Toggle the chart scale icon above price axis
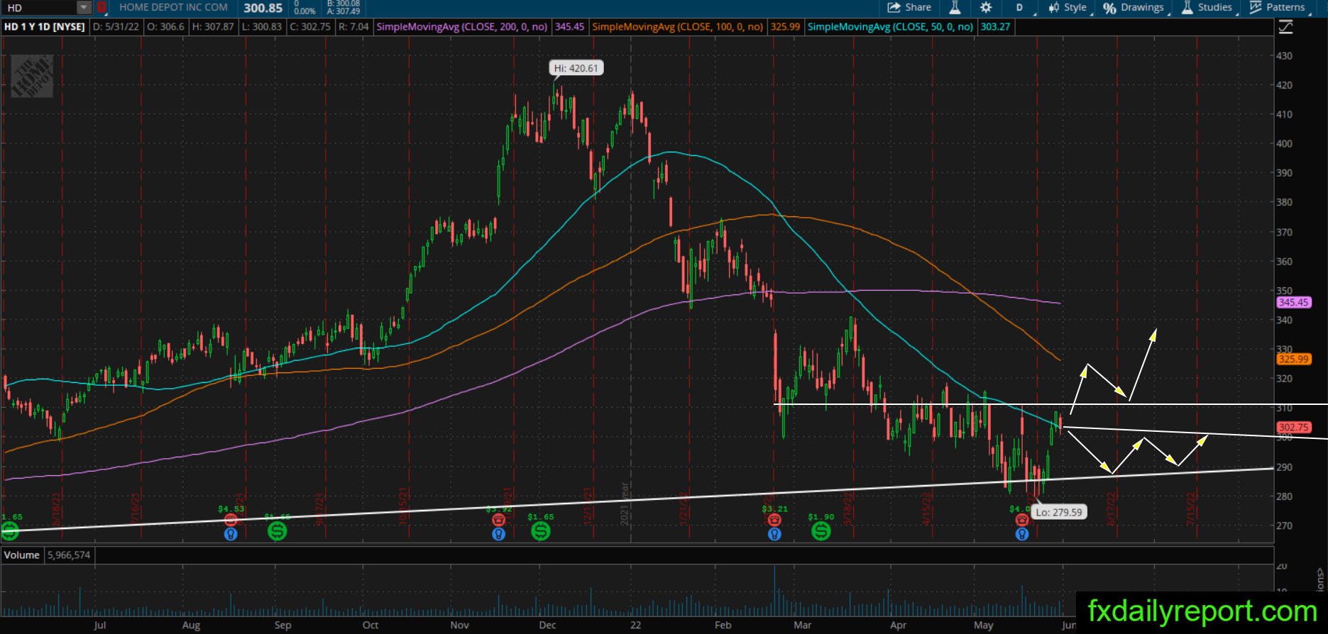The width and height of the screenshot is (1328, 634). coord(1285,27)
